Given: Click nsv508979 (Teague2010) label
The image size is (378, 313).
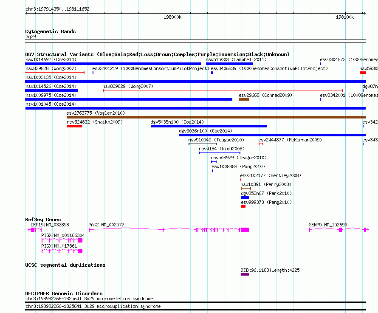Looking at the screenshot, I should pyautogui.click(x=239, y=158).
